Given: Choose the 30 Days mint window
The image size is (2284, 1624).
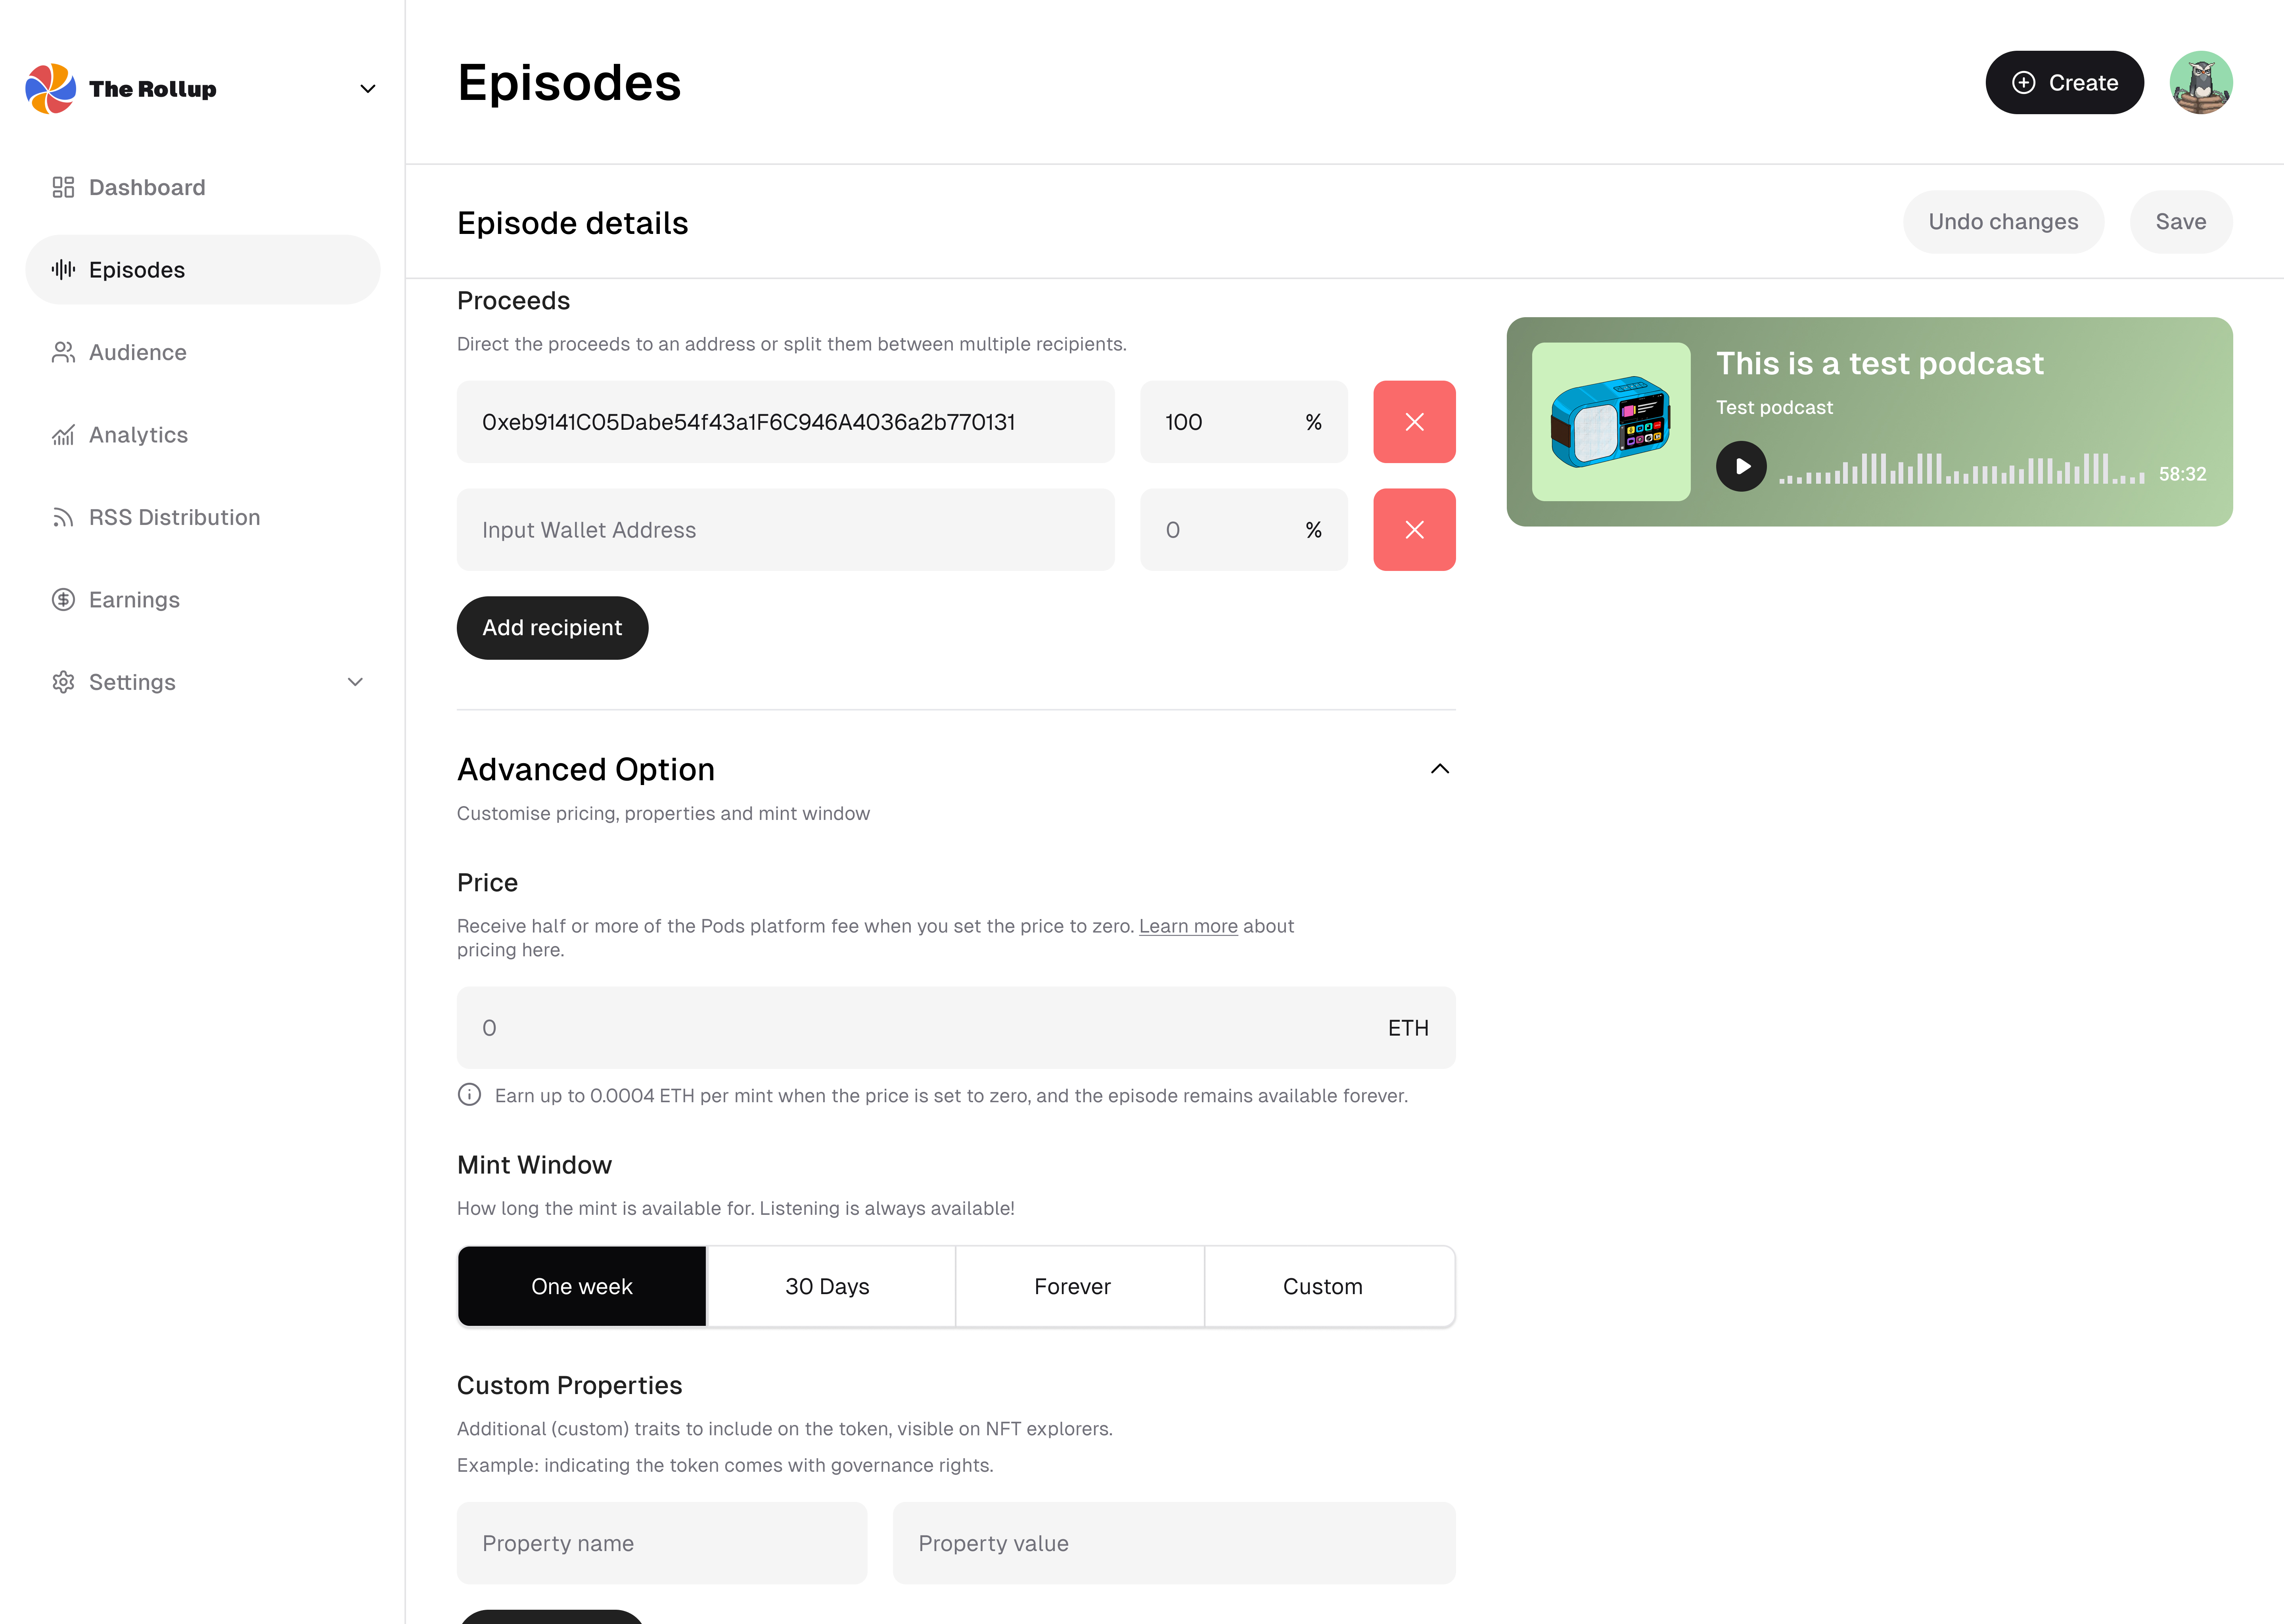Looking at the screenshot, I should tap(827, 1286).
